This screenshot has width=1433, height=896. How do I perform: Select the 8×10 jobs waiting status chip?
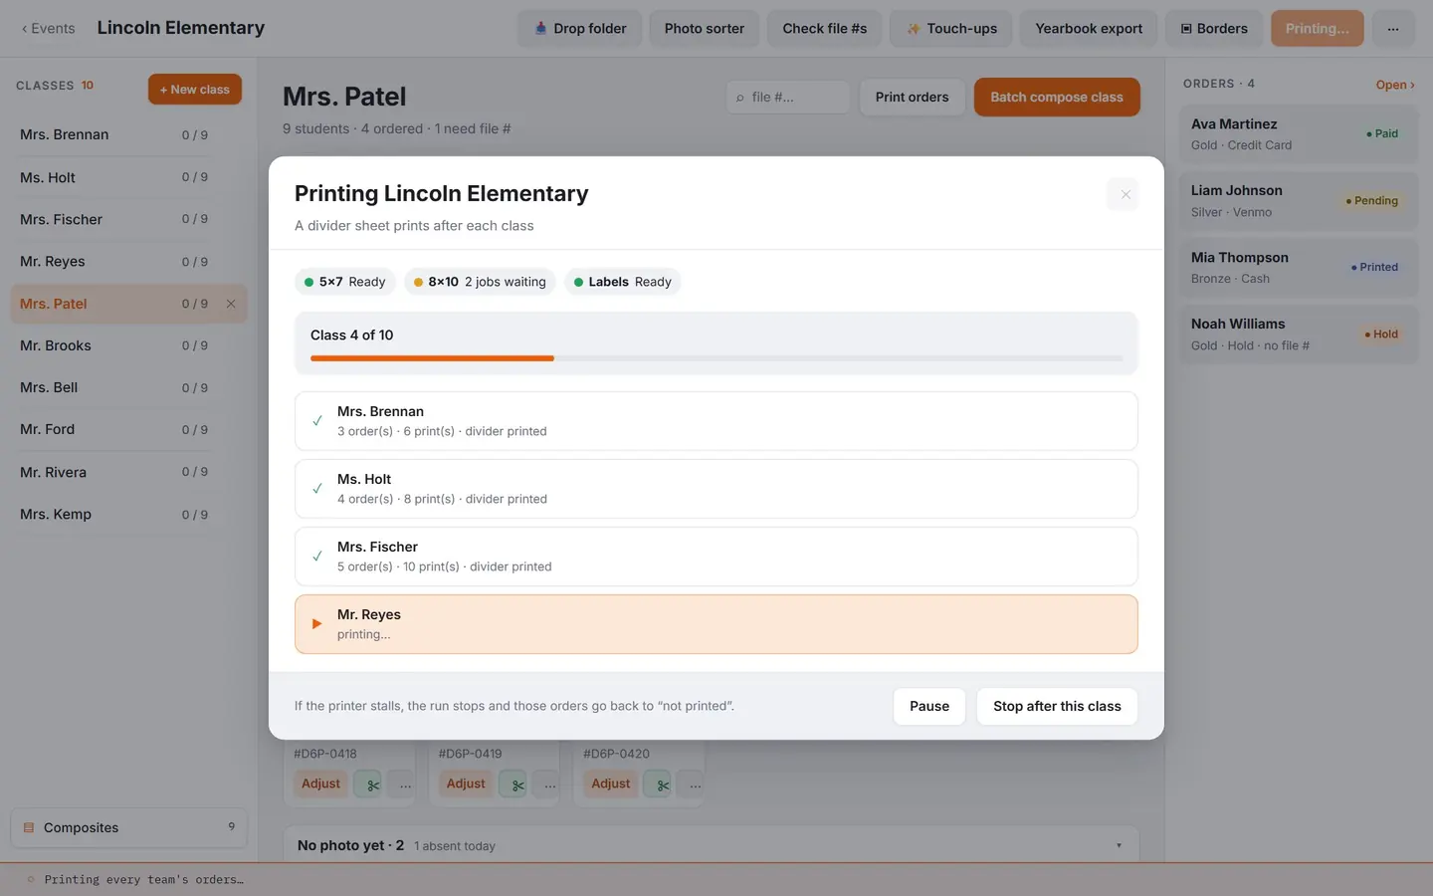point(480,282)
